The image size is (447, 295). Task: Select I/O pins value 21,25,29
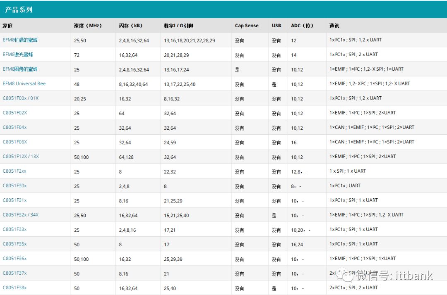coord(173,201)
